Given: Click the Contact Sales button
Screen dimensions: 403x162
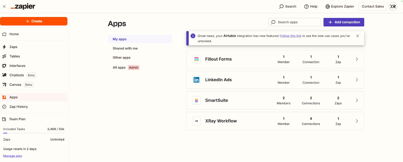Looking at the screenshot, I should (373, 7).
